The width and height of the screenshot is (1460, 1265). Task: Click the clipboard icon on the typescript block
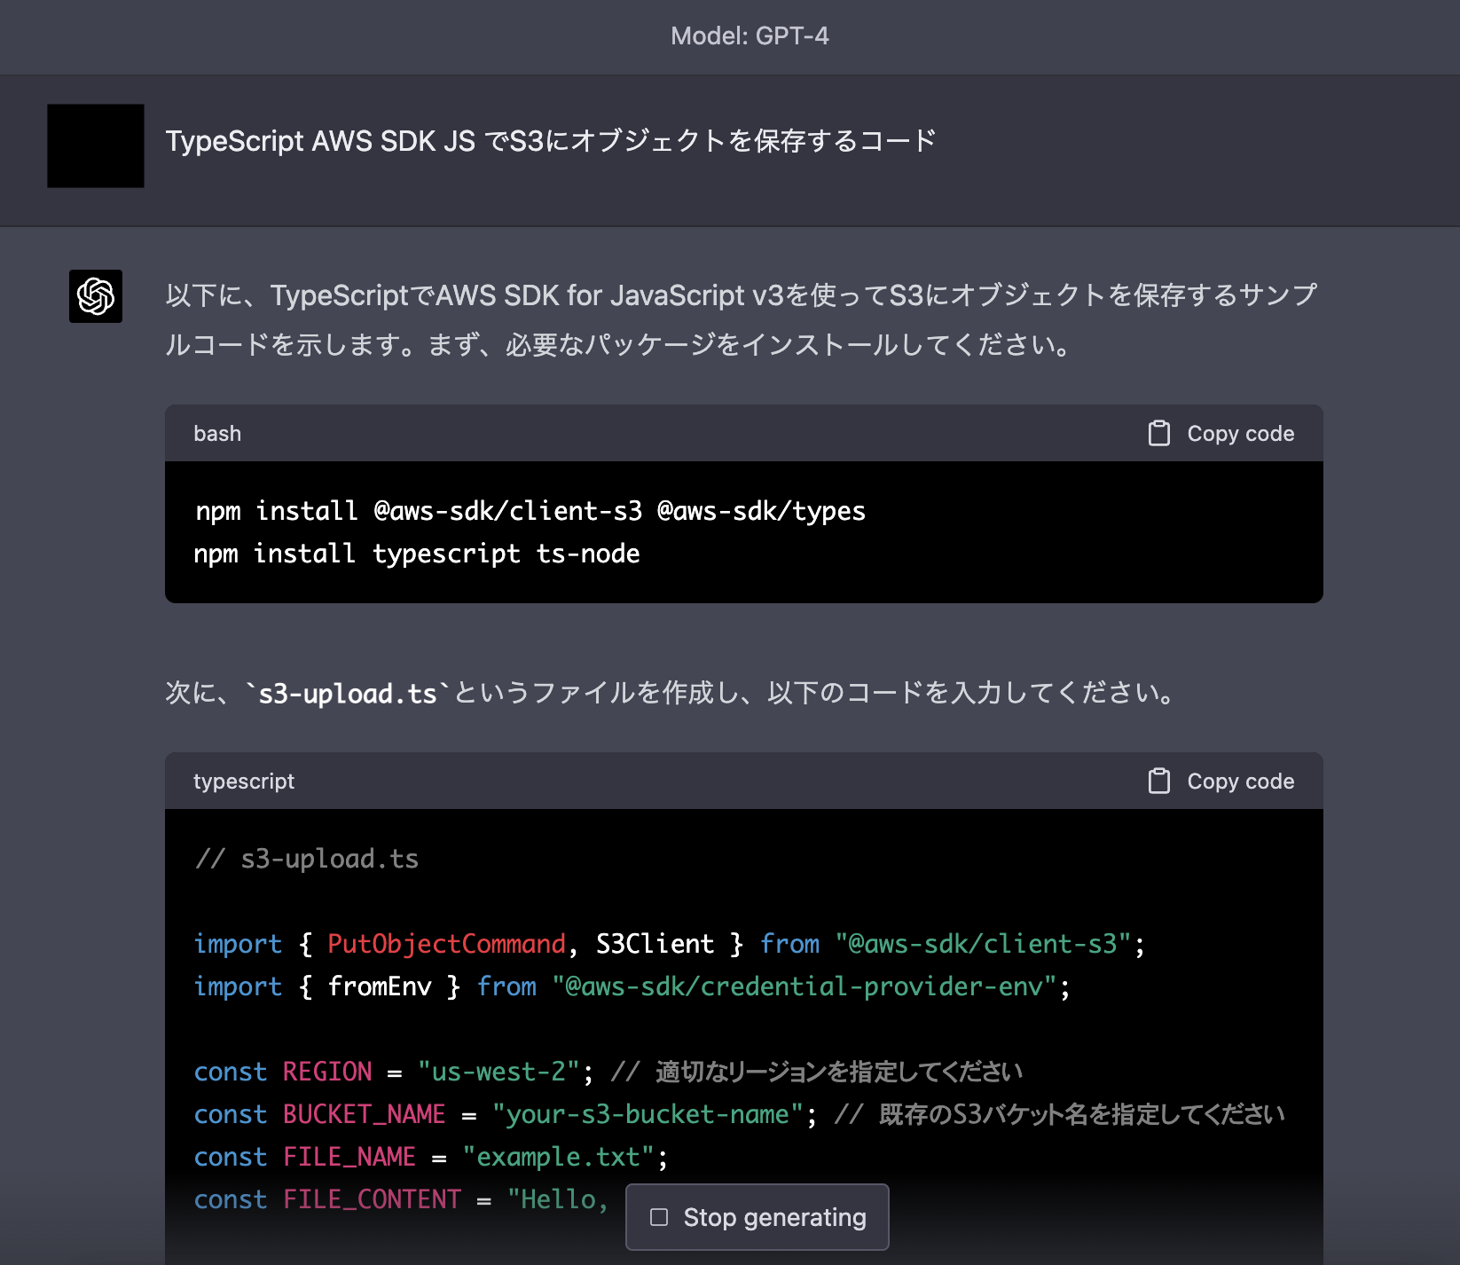coord(1158,781)
